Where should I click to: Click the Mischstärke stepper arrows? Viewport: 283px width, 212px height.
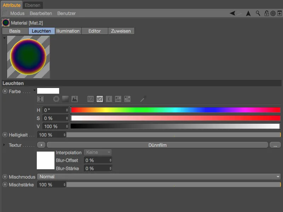[x=64, y=184]
